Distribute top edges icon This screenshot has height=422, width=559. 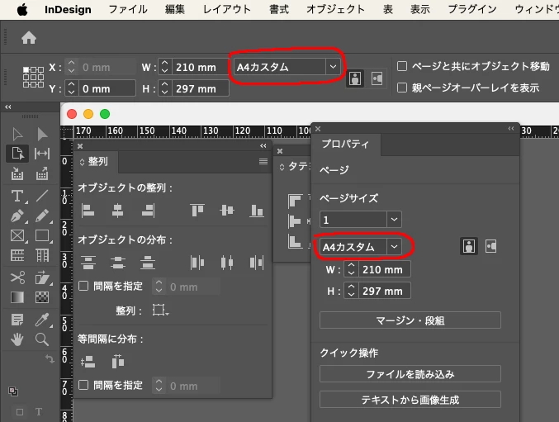(88, 263)
